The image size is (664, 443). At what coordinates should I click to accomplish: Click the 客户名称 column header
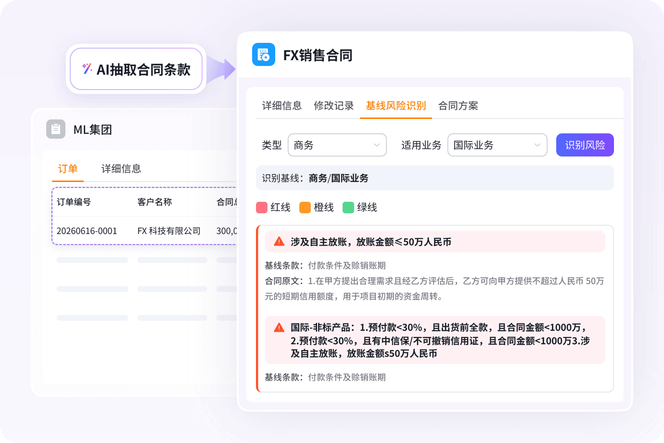[x=154, y=202]
